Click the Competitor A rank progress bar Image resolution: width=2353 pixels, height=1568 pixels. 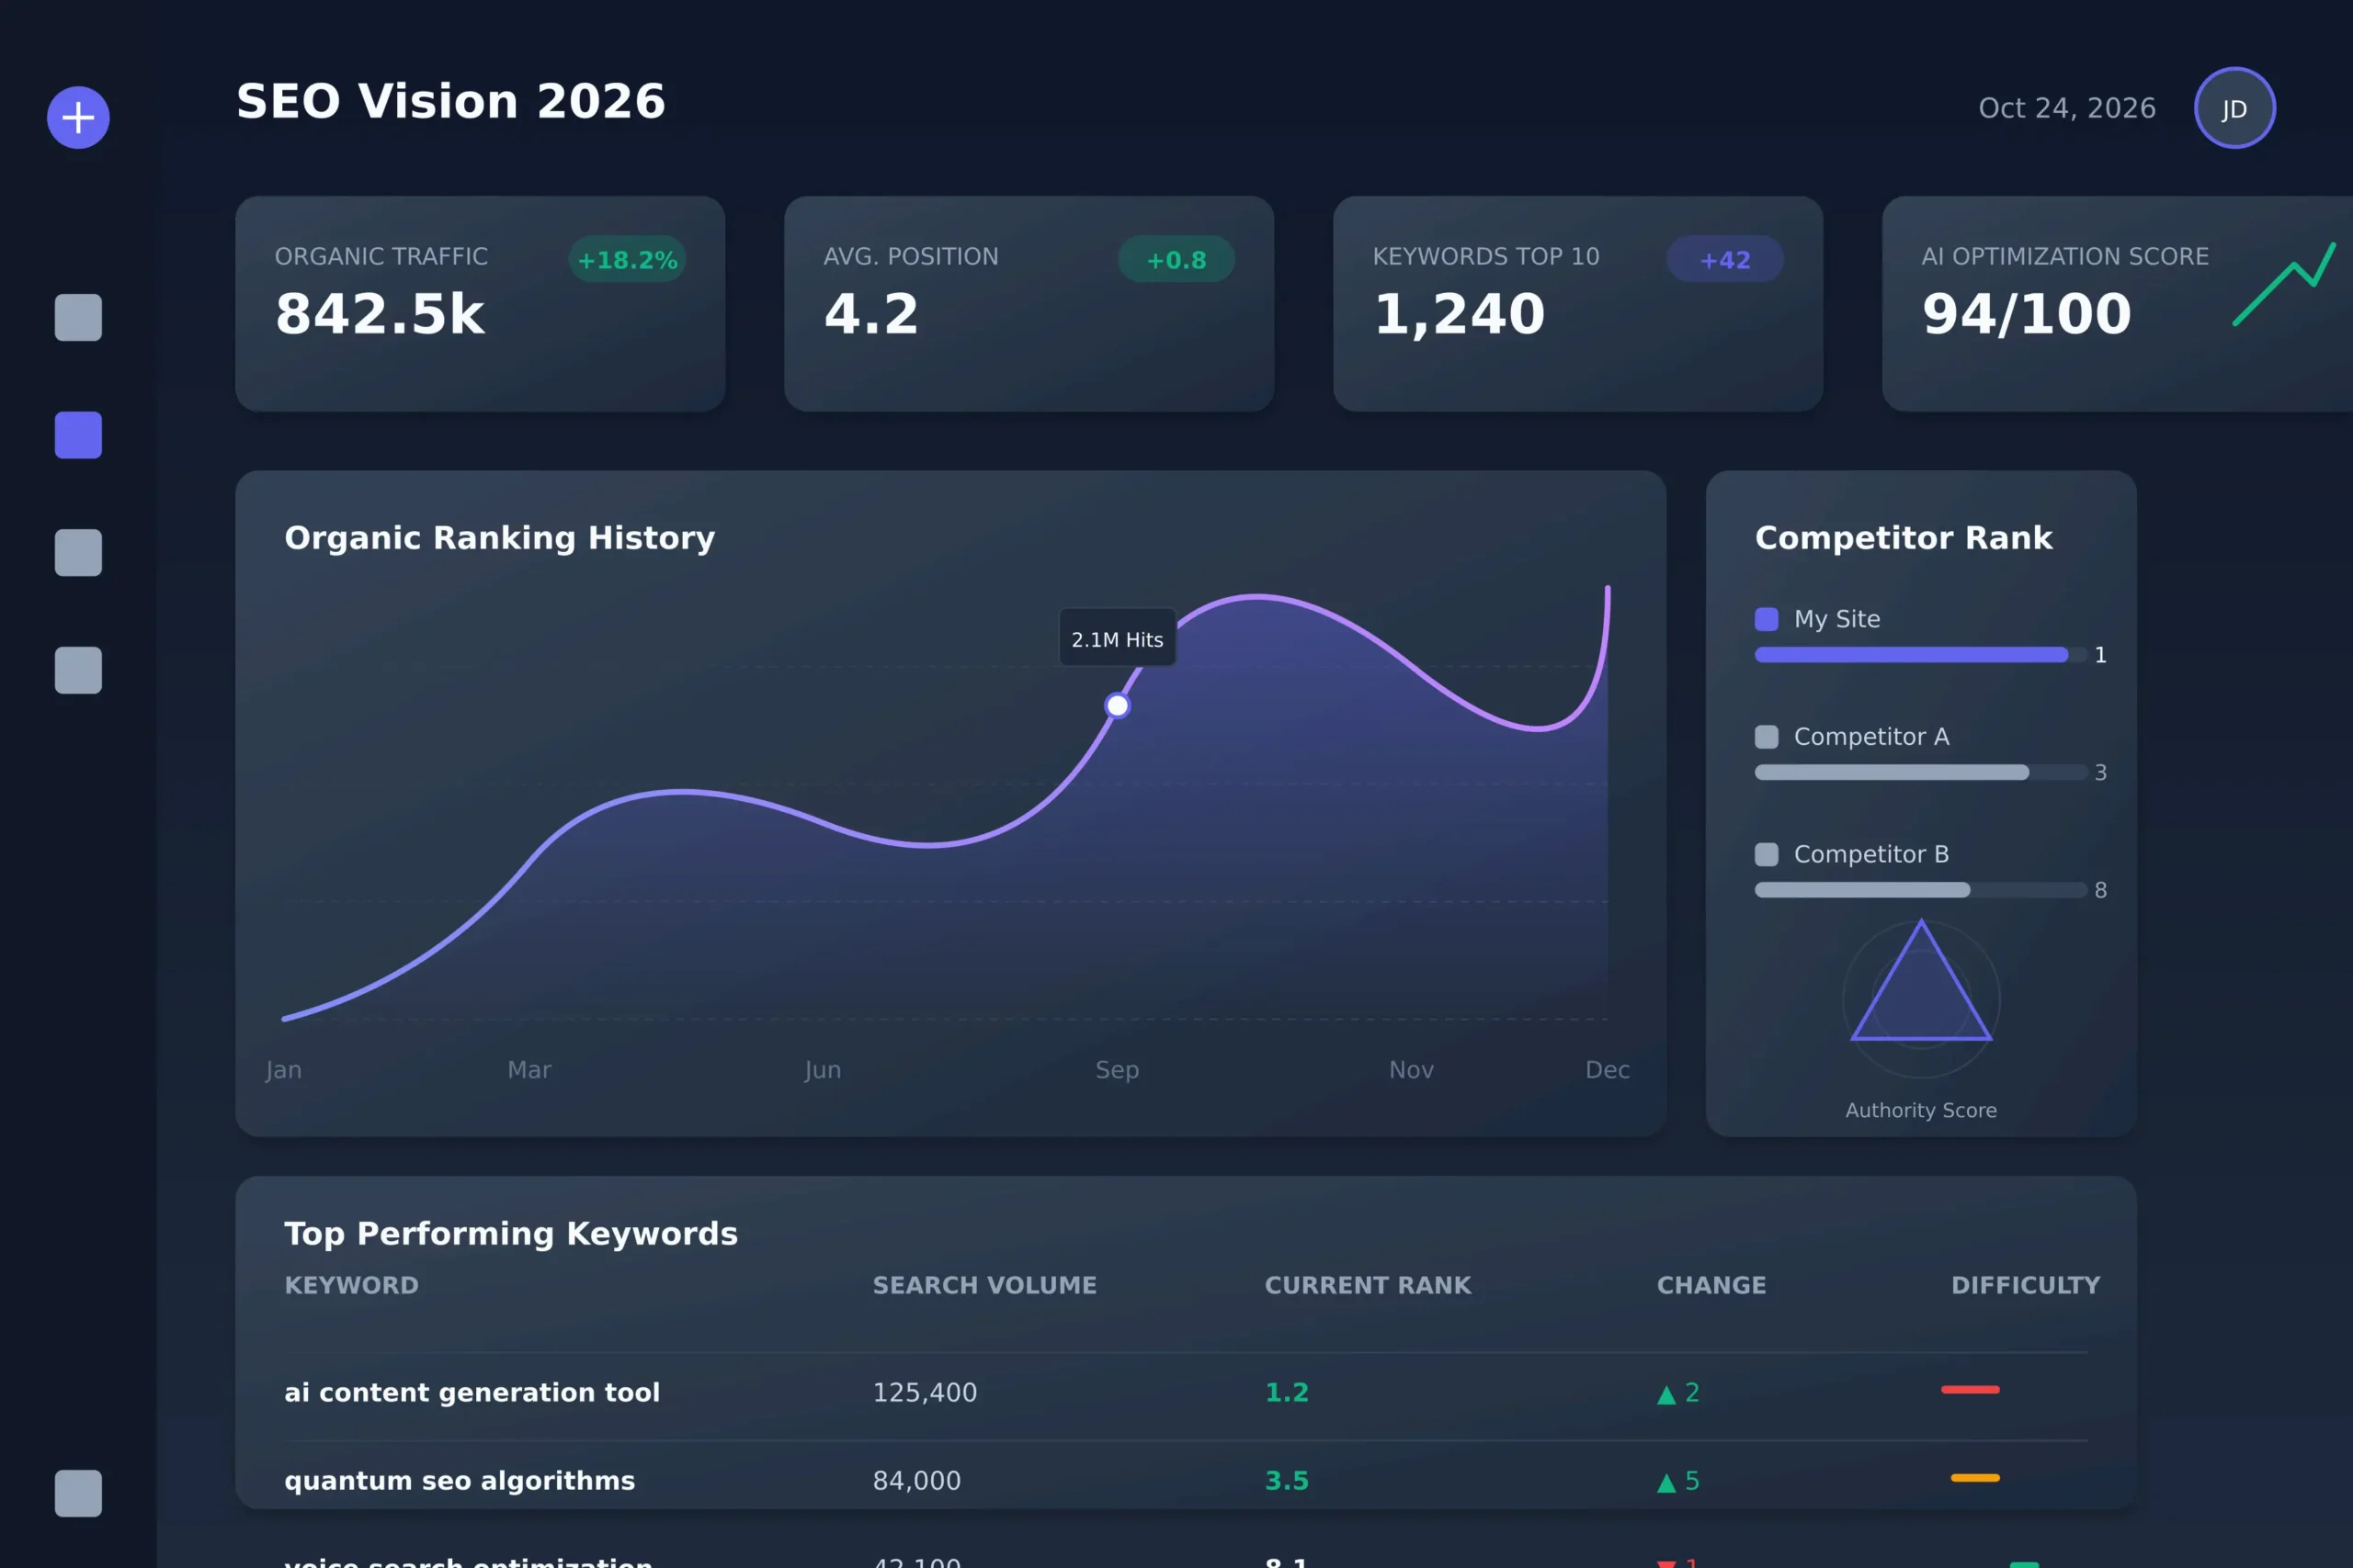pos(1921,772)
